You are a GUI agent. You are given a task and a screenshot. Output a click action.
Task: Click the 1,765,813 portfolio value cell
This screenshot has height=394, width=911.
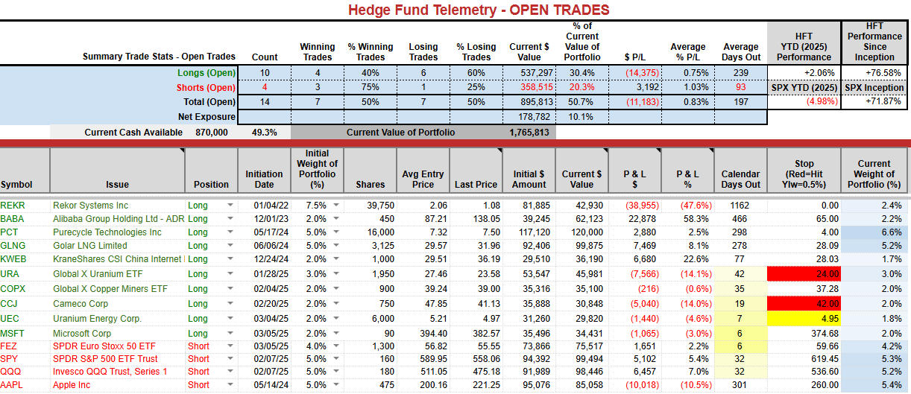(529, 132)
